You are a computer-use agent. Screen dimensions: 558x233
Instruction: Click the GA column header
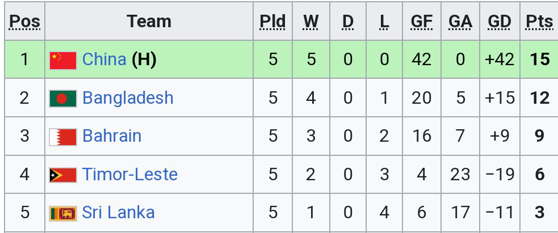[460, 22]
